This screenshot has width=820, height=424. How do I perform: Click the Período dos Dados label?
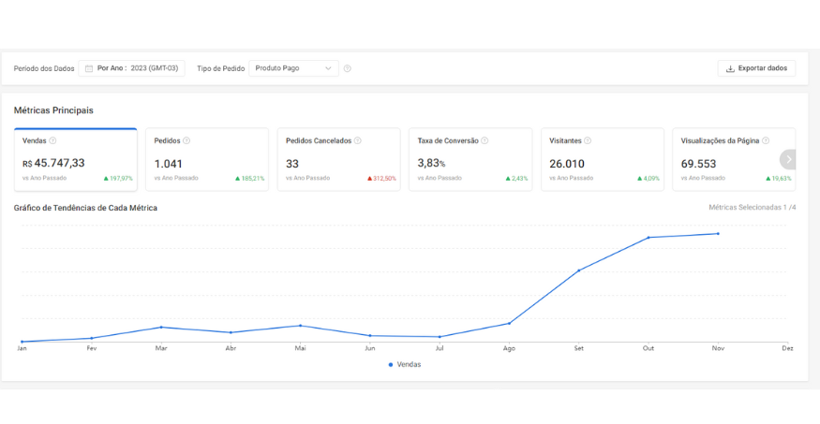(x=44, y=69)
